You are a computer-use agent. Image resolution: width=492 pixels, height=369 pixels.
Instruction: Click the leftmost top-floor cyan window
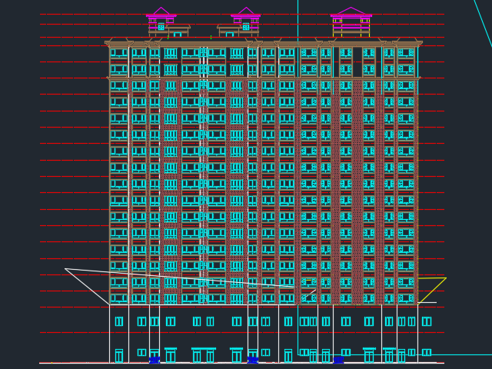[x=118, y=53]
